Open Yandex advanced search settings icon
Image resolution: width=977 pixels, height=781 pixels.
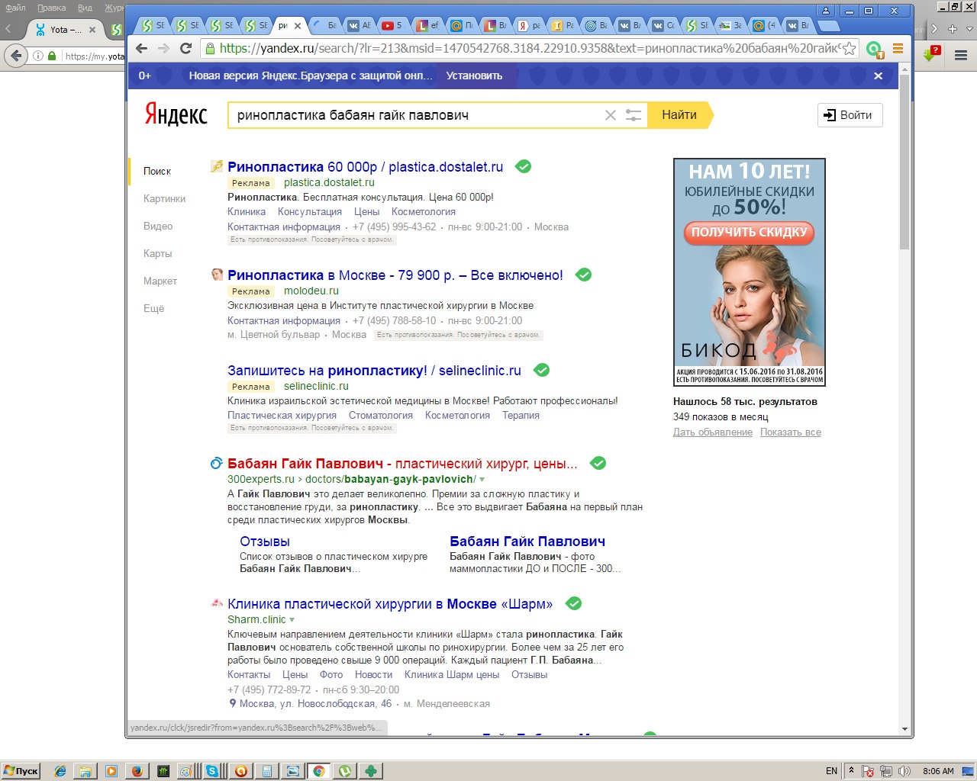coord(634,115)
